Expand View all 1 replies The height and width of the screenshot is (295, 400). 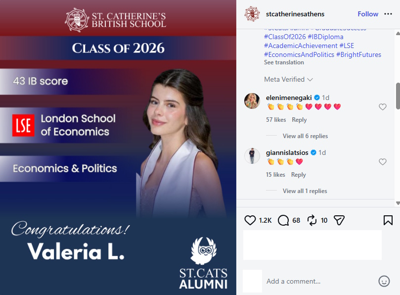(x=305, y=191)
